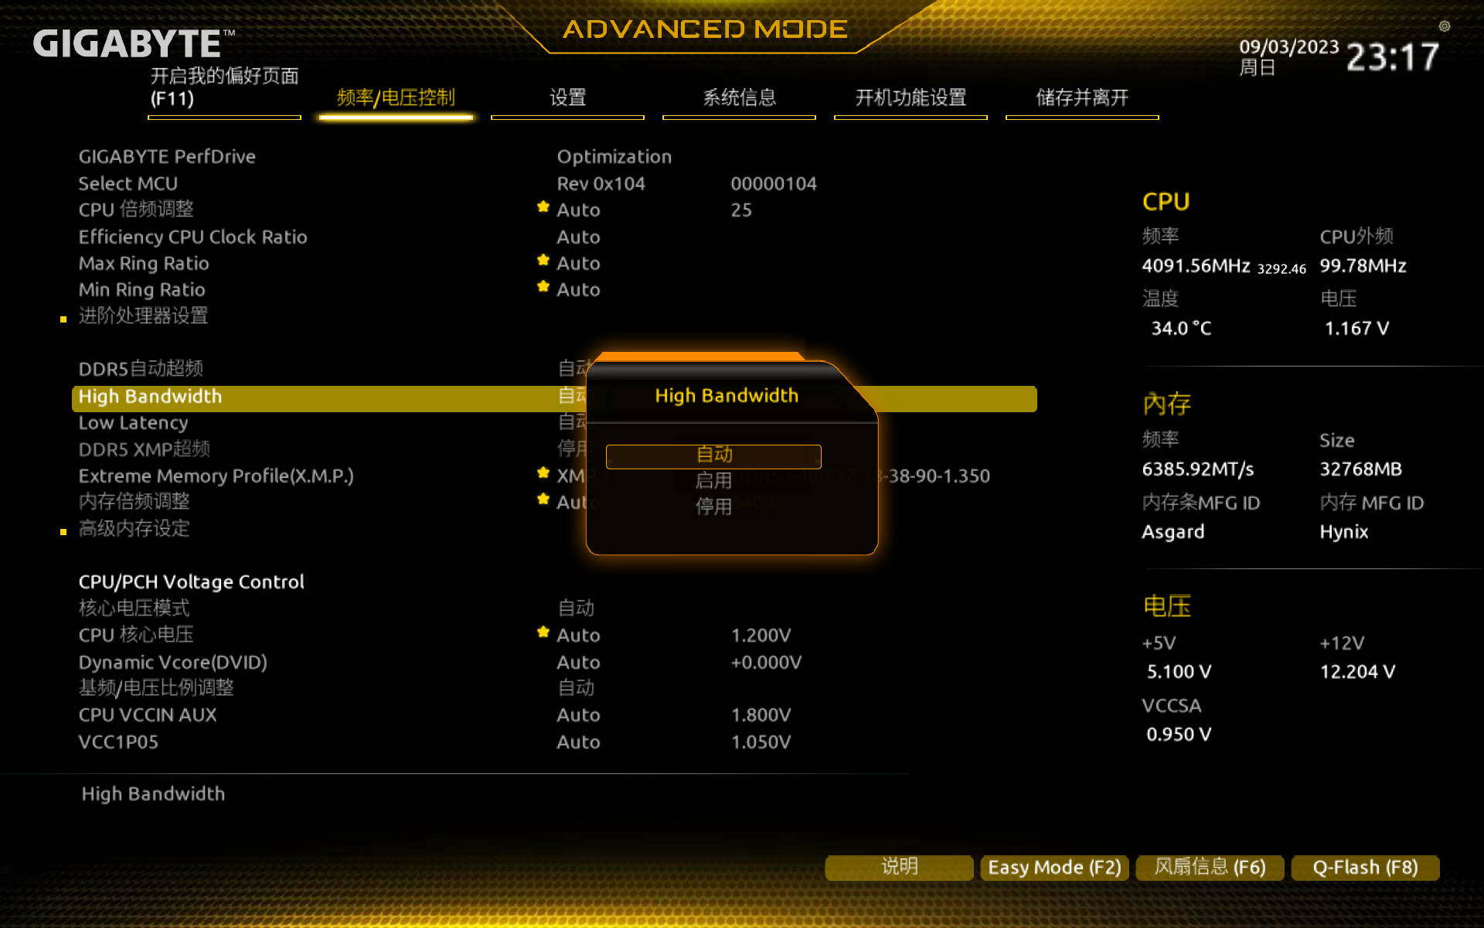Image resolution: width=1484 pixels, height=928 pixels.
Task: Click 系统信息 menu item
Action: coord(740,97)
